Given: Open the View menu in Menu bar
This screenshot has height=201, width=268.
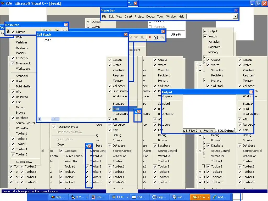Looking at the screenshot, I should click(x=119, y=16).
